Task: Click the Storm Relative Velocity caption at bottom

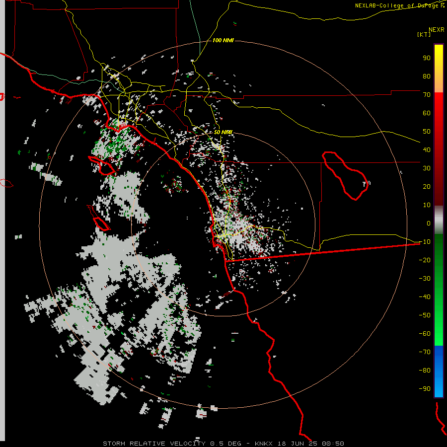Action: point(223,444)
